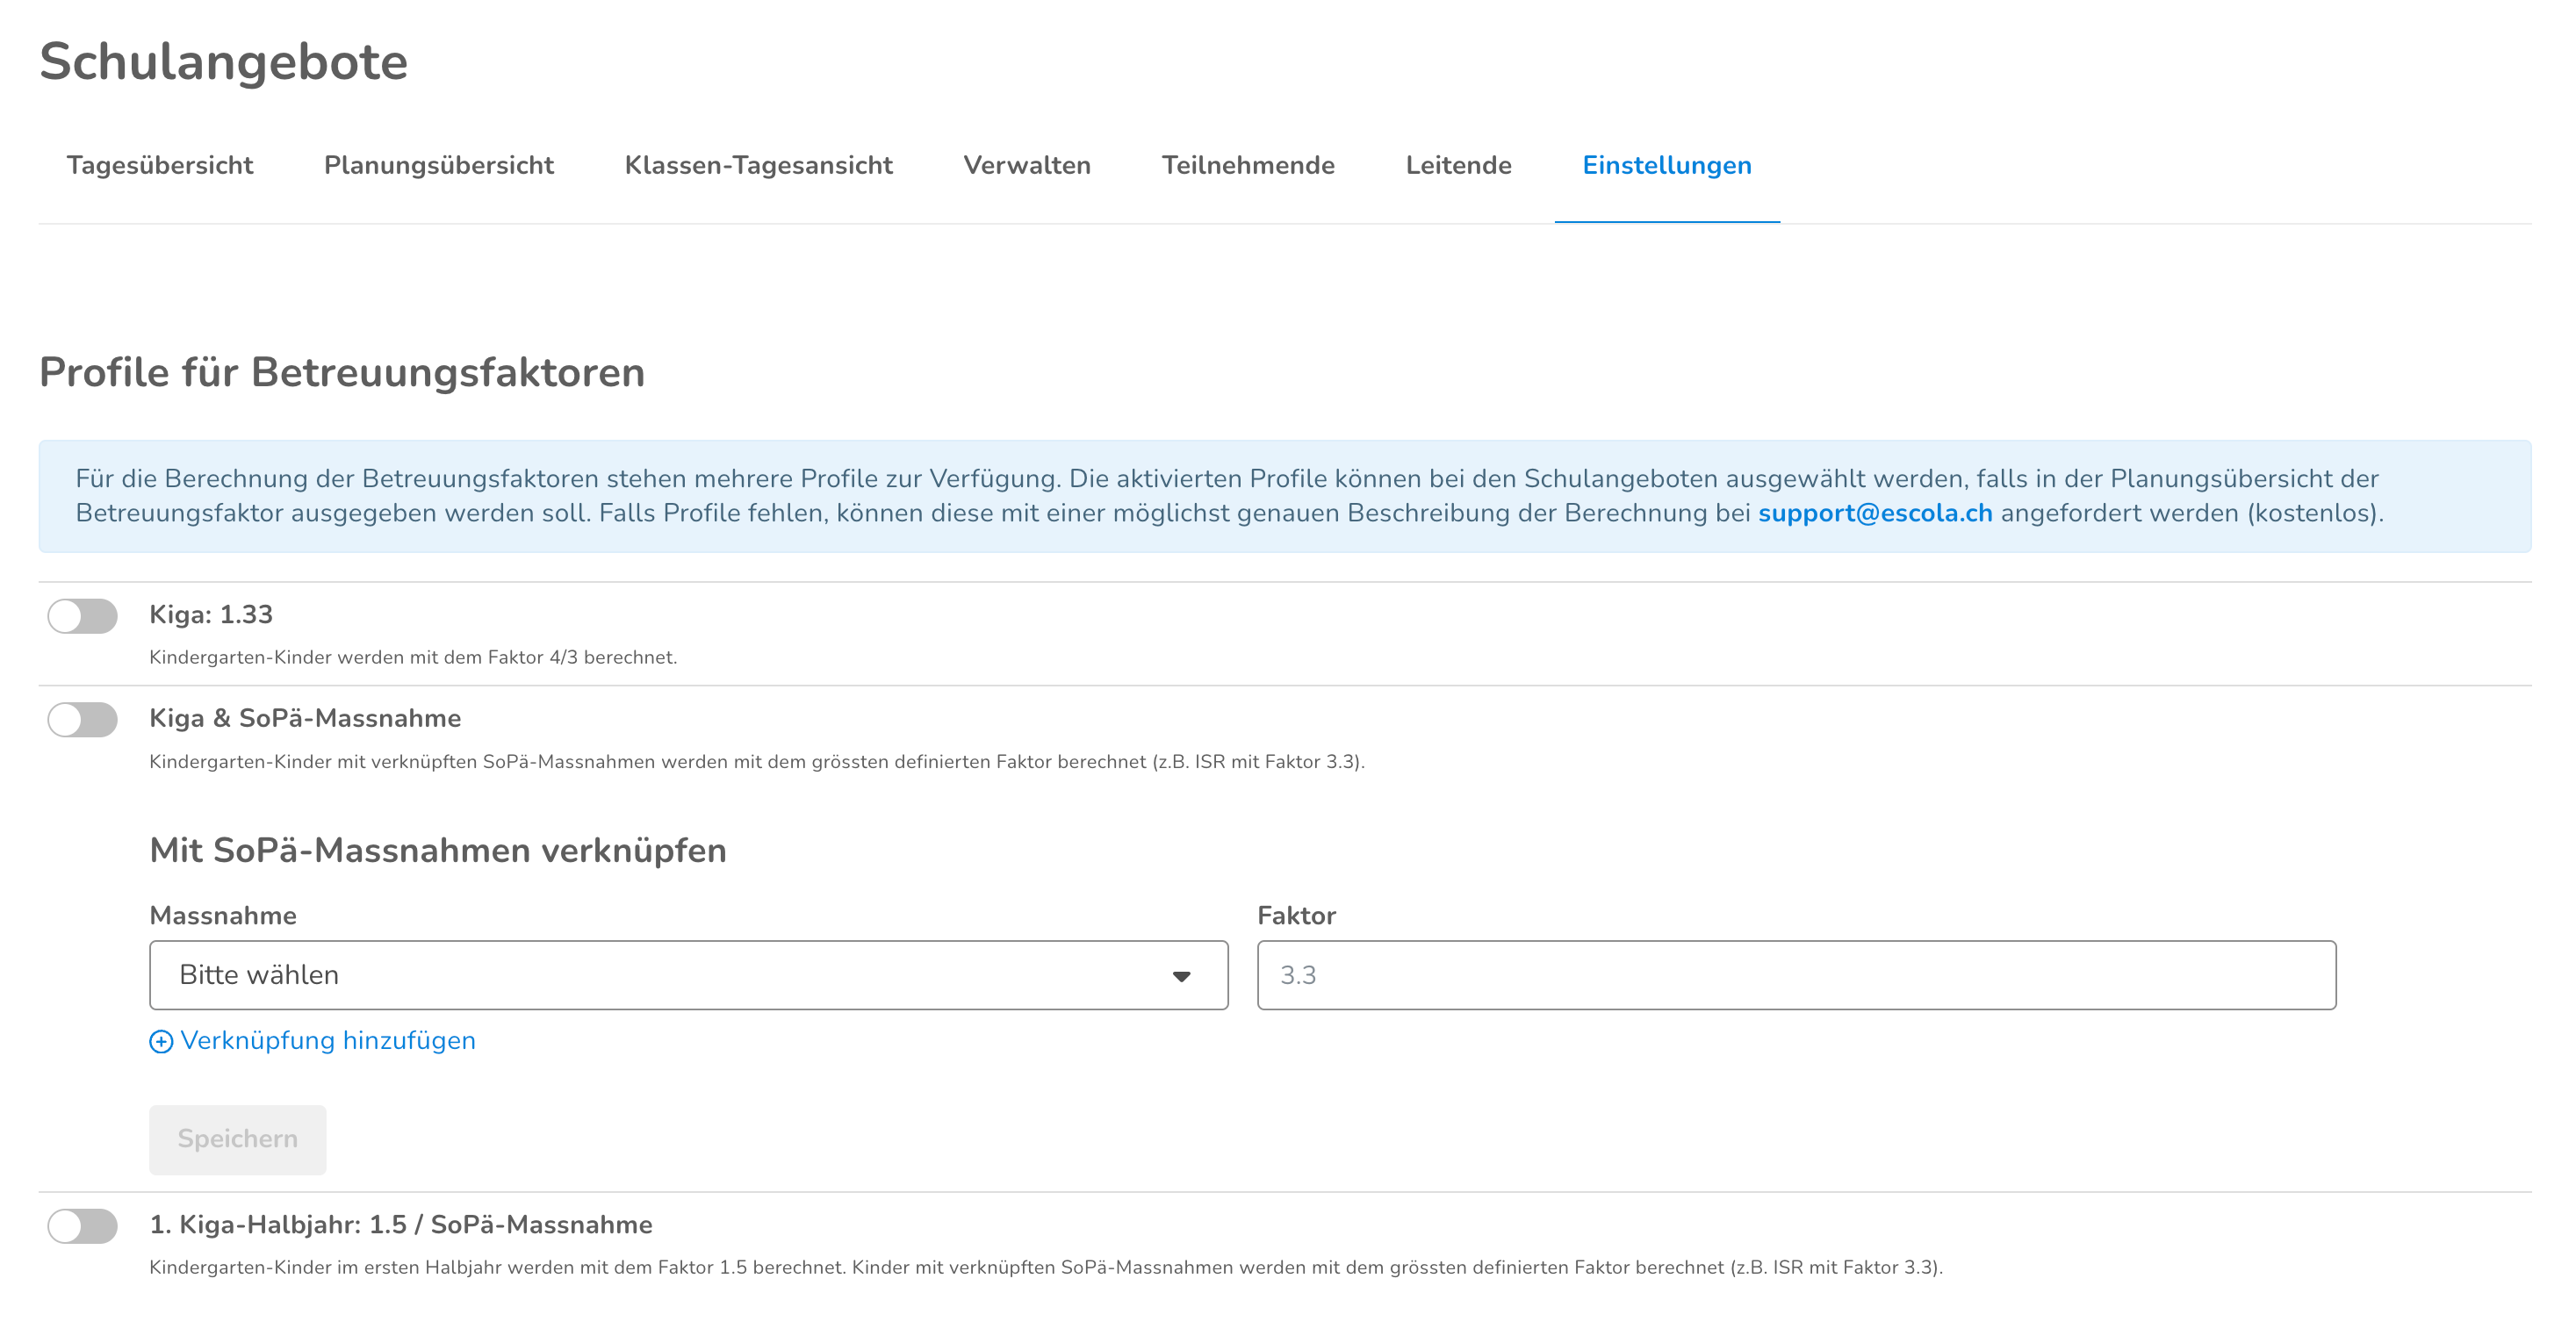The image size is (2576, 1336).
Task: Enable the Kiga & SoPä-Massnahme switch
Action: 83,720
